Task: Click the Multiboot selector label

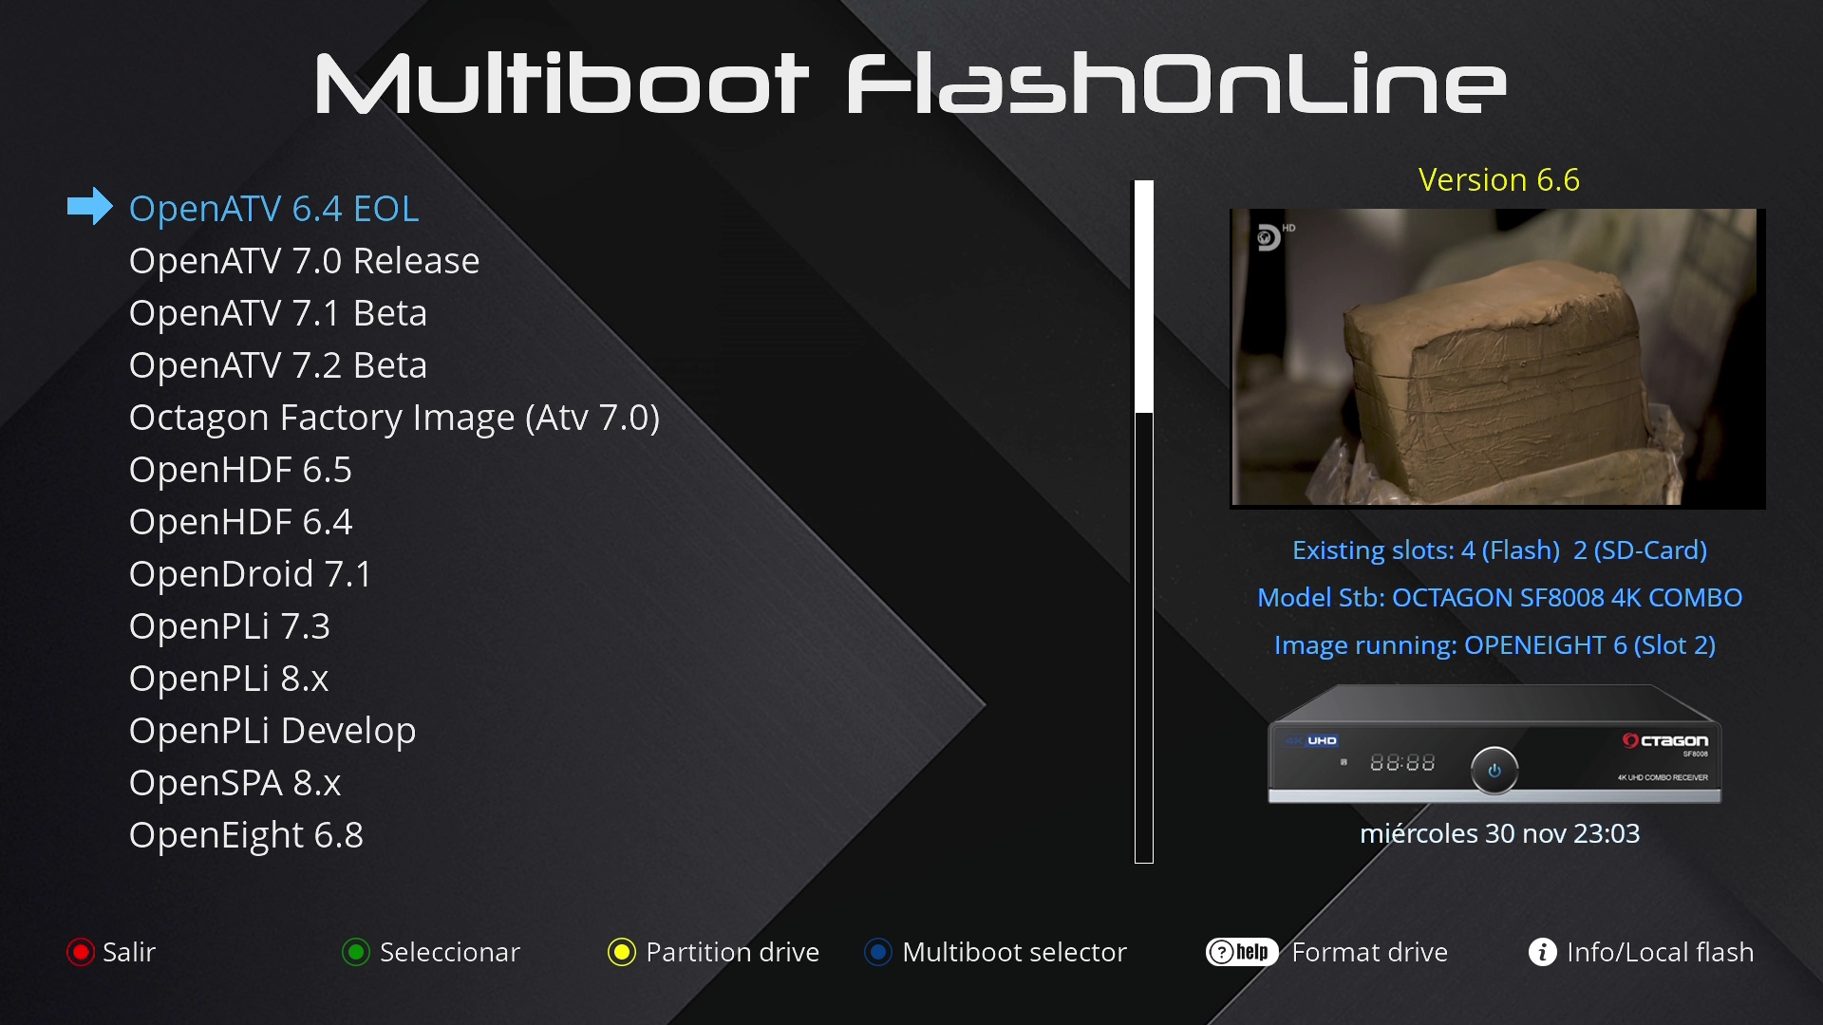Action: (x=1014, y=952)
